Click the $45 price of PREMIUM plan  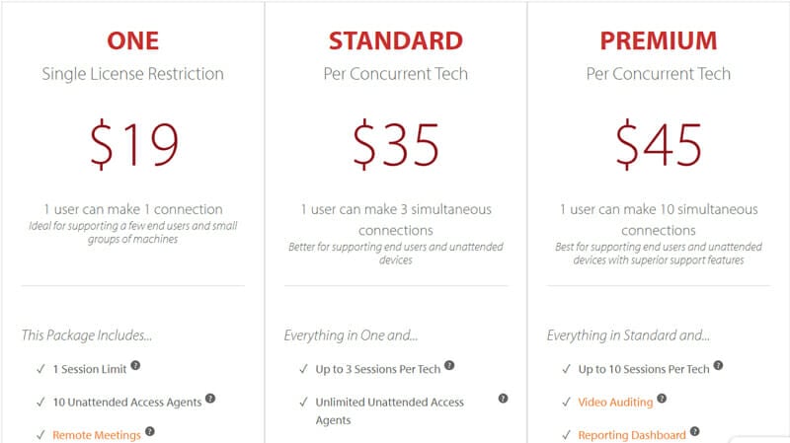tap(659, 144)
